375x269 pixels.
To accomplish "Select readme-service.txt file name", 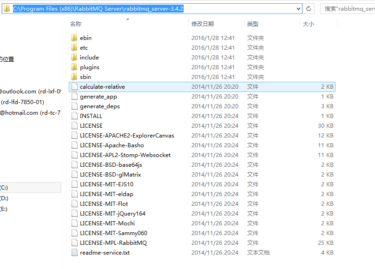I will (x=105, y=252).
